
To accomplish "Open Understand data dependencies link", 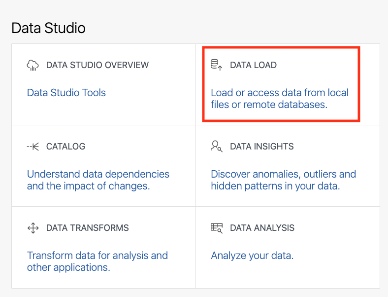I will pos(98,180).
